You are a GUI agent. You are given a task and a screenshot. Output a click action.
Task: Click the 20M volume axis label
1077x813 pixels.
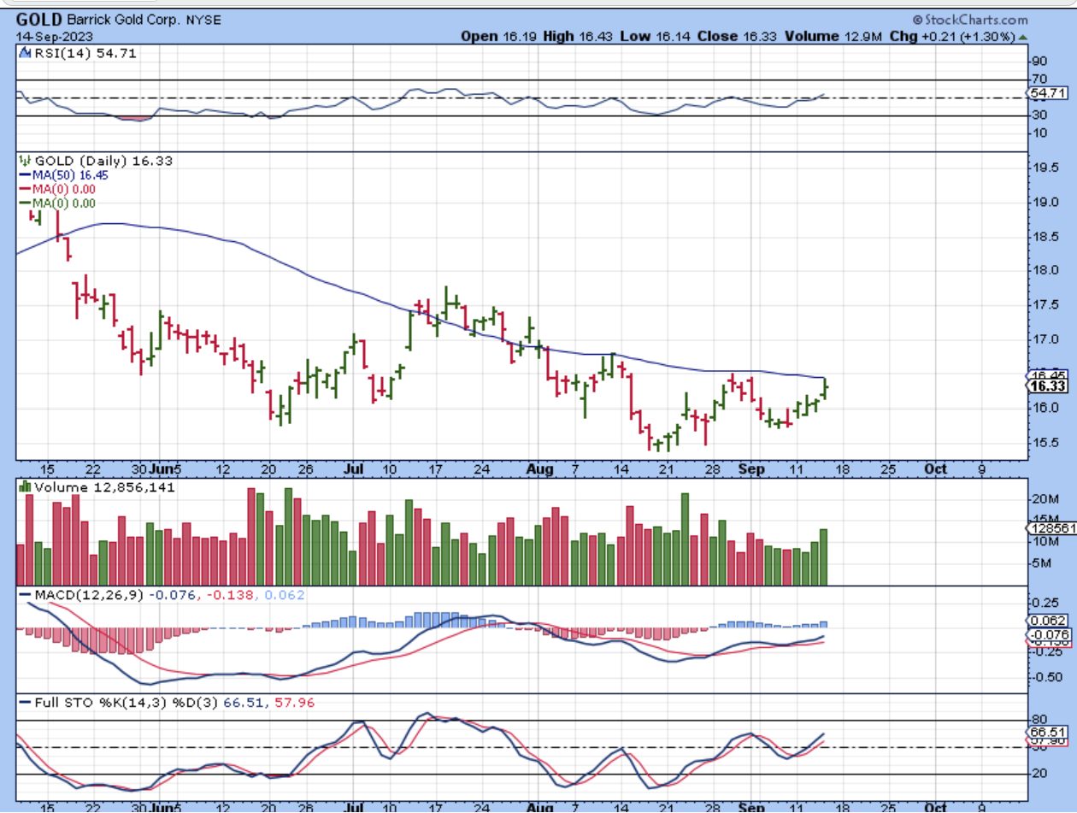[1045, 499]
